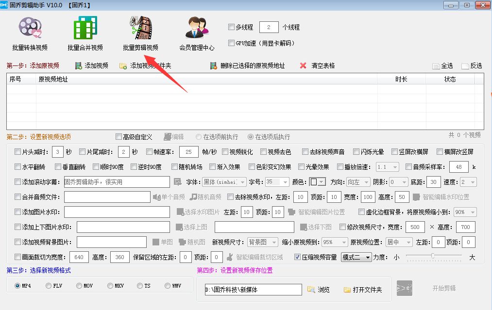Open the 字体 黑体 font dropdown

tap(224, 182)
